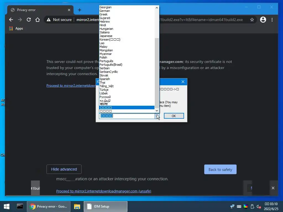
Task: Open the Windows Start menu
Action: tap(7, 206)
